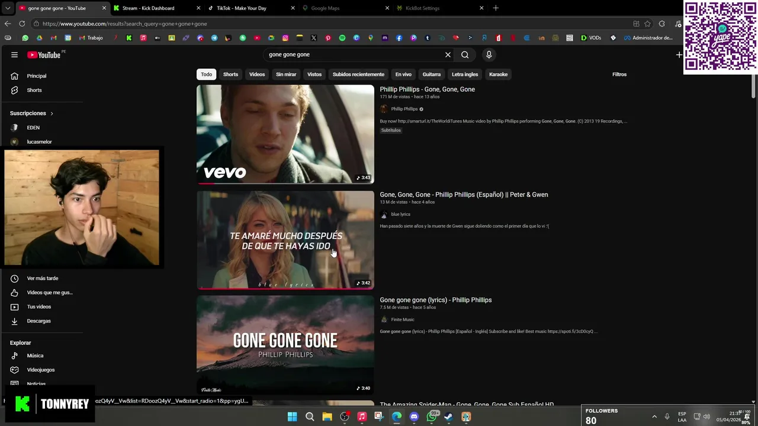Screen dimensions: 758x426
Task: Select the 'Letra ingles' filter chip
Action: pos(465,75)
